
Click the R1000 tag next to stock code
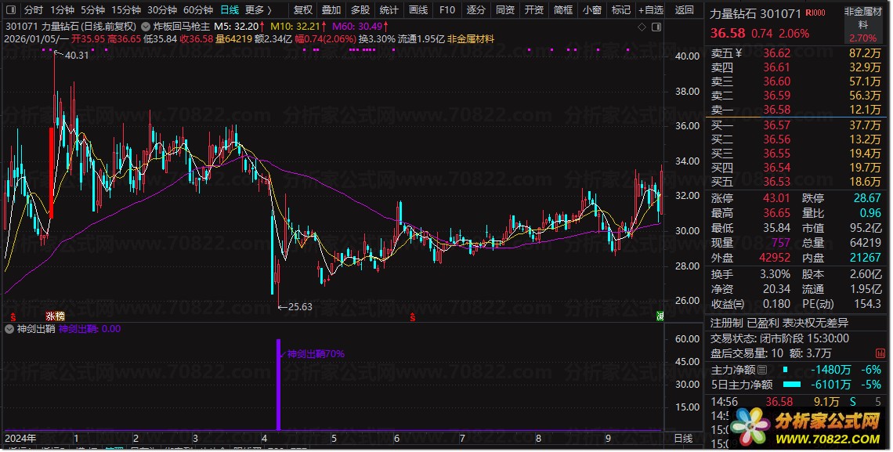pyautogui.click(x=815, y=13)
